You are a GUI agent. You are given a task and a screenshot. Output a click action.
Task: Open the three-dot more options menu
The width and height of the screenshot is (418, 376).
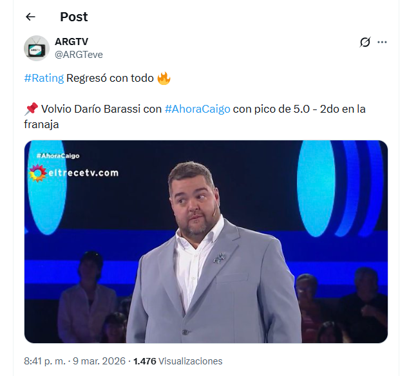[382, 42]
